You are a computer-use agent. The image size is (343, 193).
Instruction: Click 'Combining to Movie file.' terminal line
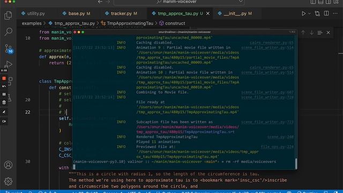pos(162,92)
